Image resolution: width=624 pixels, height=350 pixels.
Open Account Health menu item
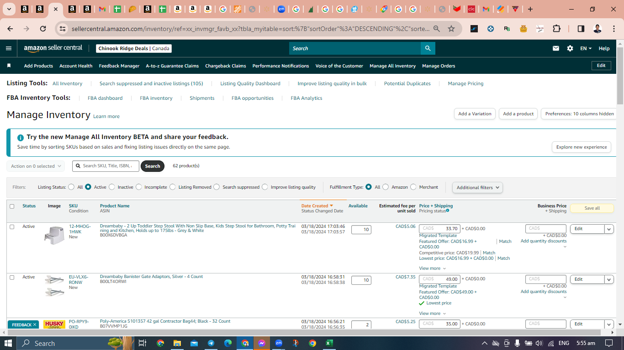(76, 66)
